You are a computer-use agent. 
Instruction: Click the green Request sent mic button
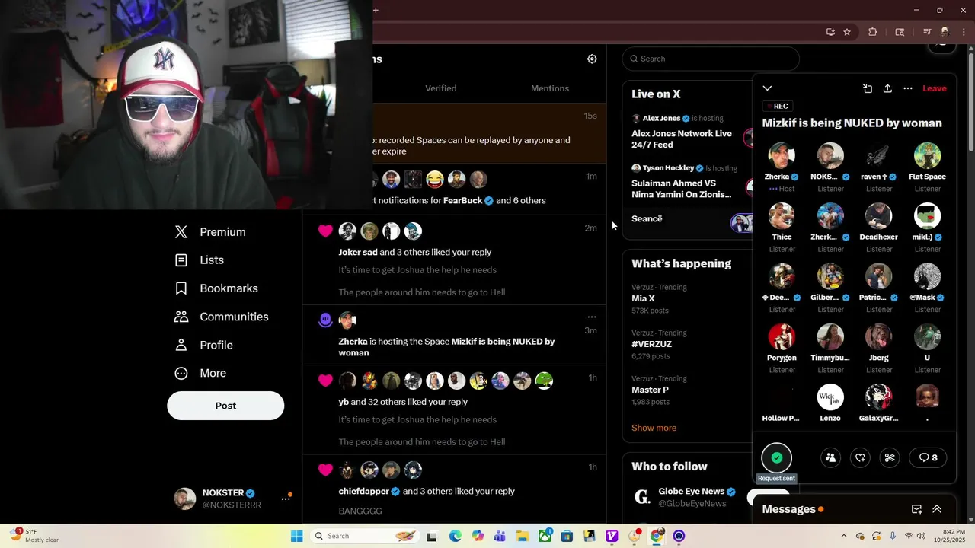click(777, 458)
